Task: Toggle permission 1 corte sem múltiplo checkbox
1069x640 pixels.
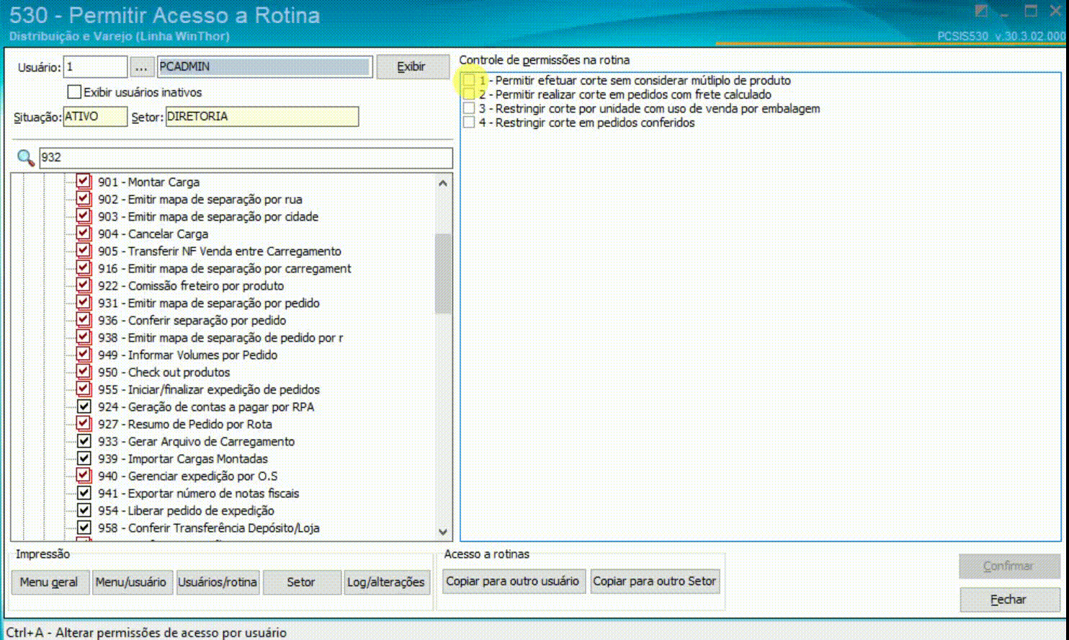Action: pyautogui.click(x=469, y=80)
